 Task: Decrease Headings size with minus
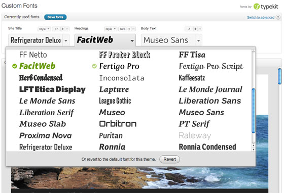(x=133, y=29)
